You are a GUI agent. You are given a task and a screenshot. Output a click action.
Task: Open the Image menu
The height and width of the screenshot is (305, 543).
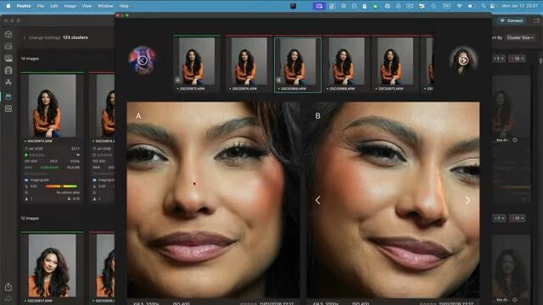click(x=70, y=6)
